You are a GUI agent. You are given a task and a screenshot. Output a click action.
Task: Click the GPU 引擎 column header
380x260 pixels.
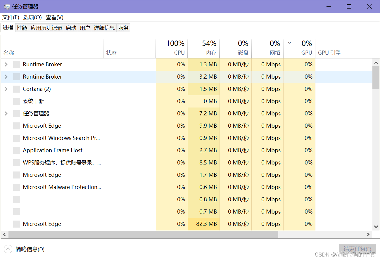click(x=329, y=53)
